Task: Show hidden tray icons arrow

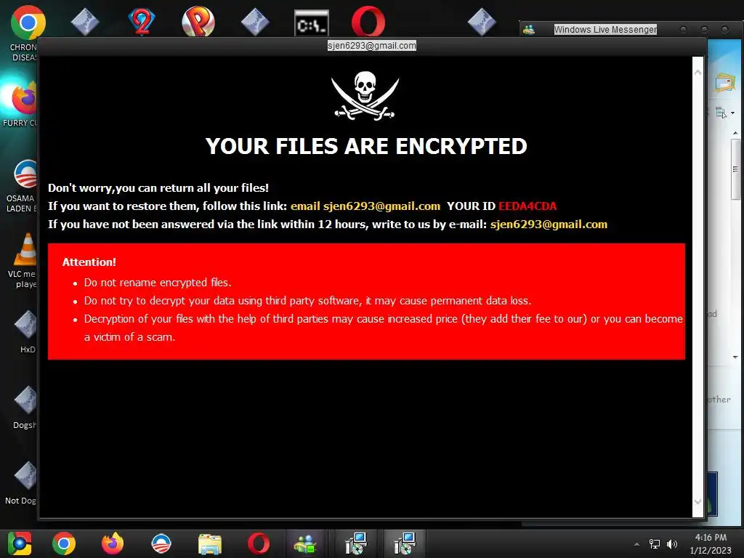Action: coord(636,544)
